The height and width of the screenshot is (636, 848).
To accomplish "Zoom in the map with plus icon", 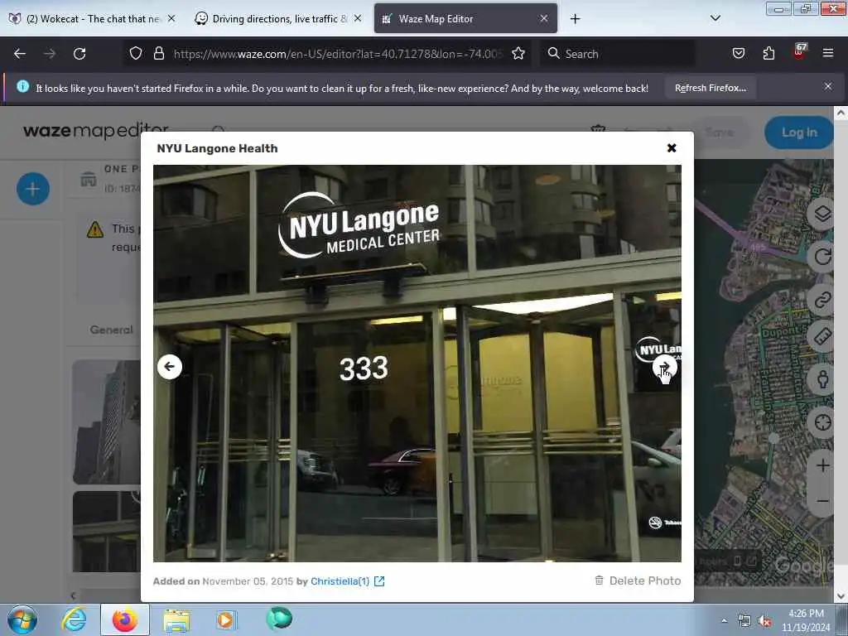I will (x=822, y=465).
